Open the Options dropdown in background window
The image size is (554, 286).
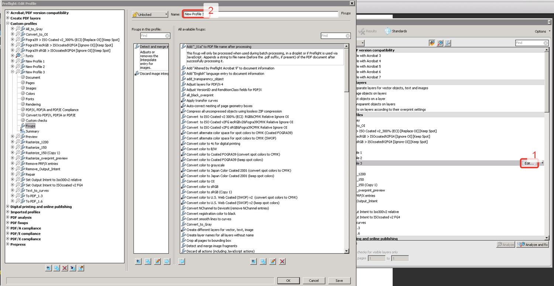[x=542, y=31]
